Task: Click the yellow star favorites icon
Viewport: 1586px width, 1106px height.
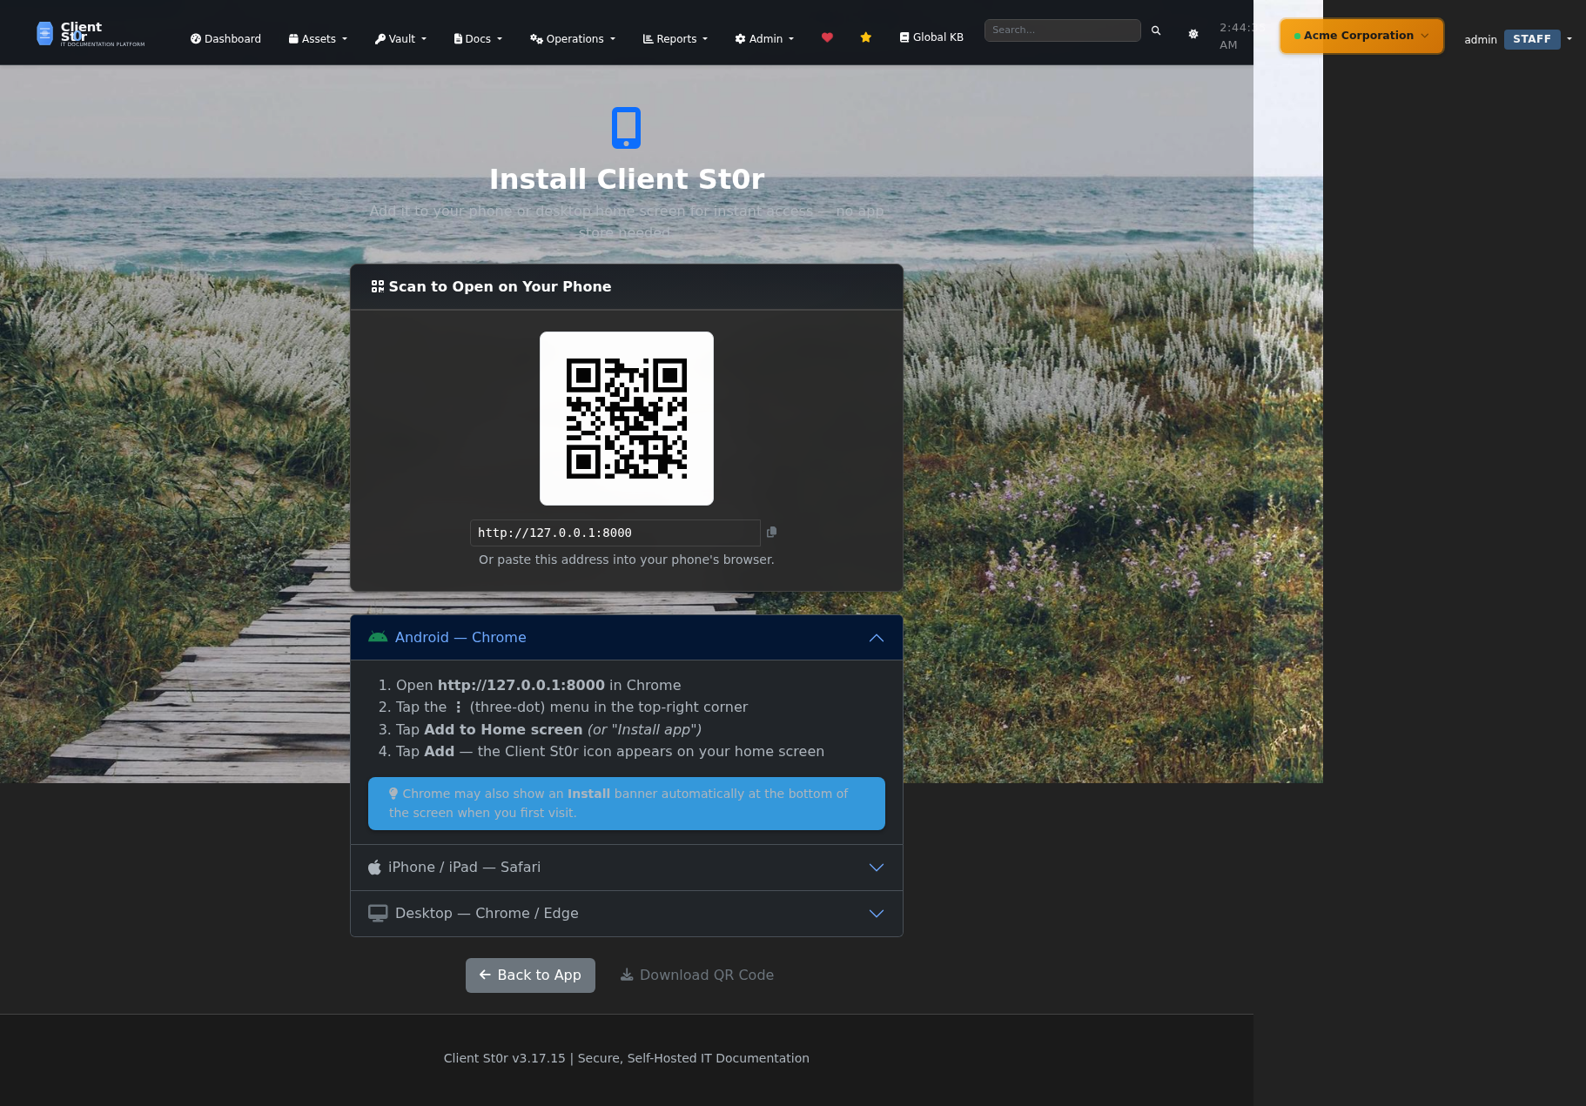Action: [x=865, y=37]
